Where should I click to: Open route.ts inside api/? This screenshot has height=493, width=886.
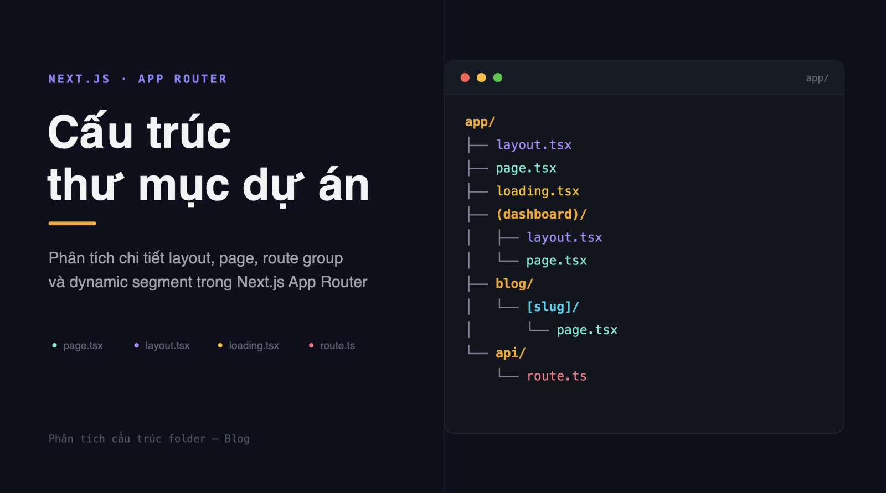[x=557, y=376]
